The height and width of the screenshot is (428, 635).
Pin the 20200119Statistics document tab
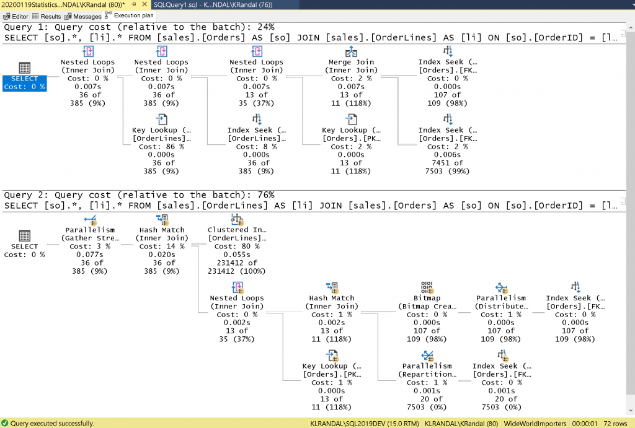134,4
